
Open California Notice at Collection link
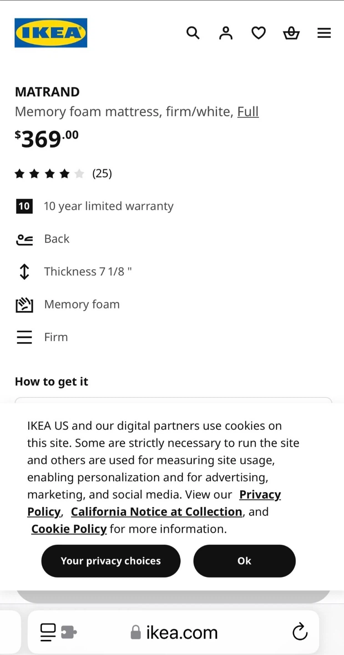click(x=156, y=512)
